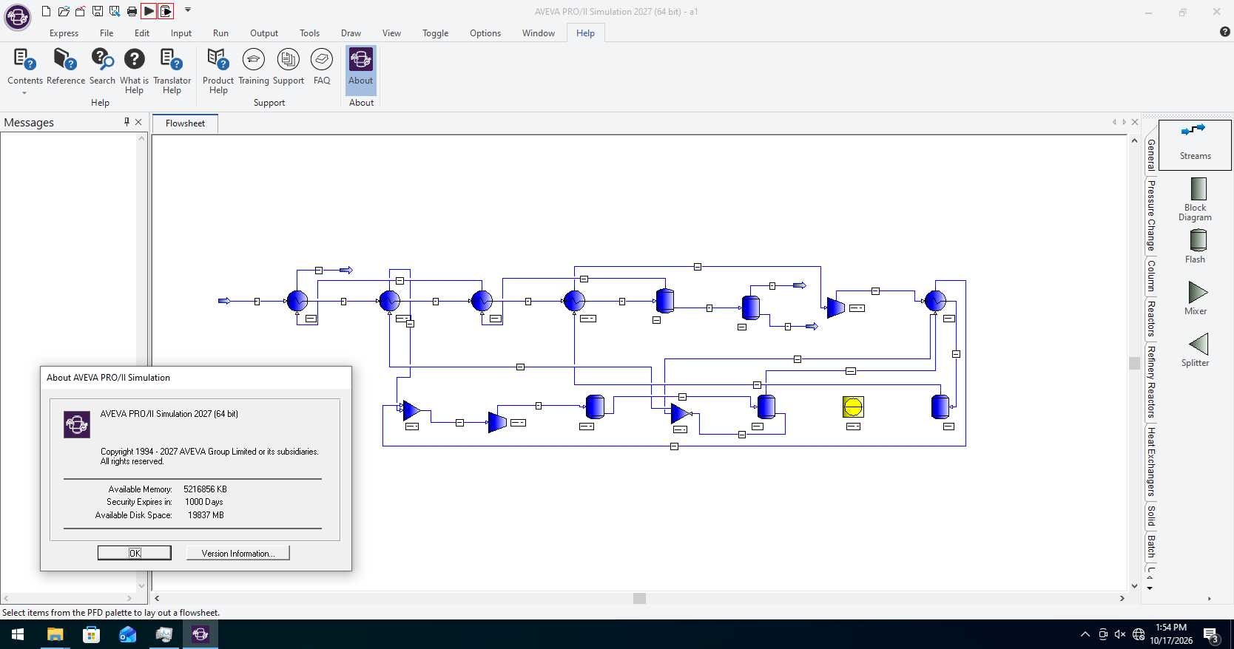Click the flowsheet tab scroll right arrow

[x=1124, y=122]
